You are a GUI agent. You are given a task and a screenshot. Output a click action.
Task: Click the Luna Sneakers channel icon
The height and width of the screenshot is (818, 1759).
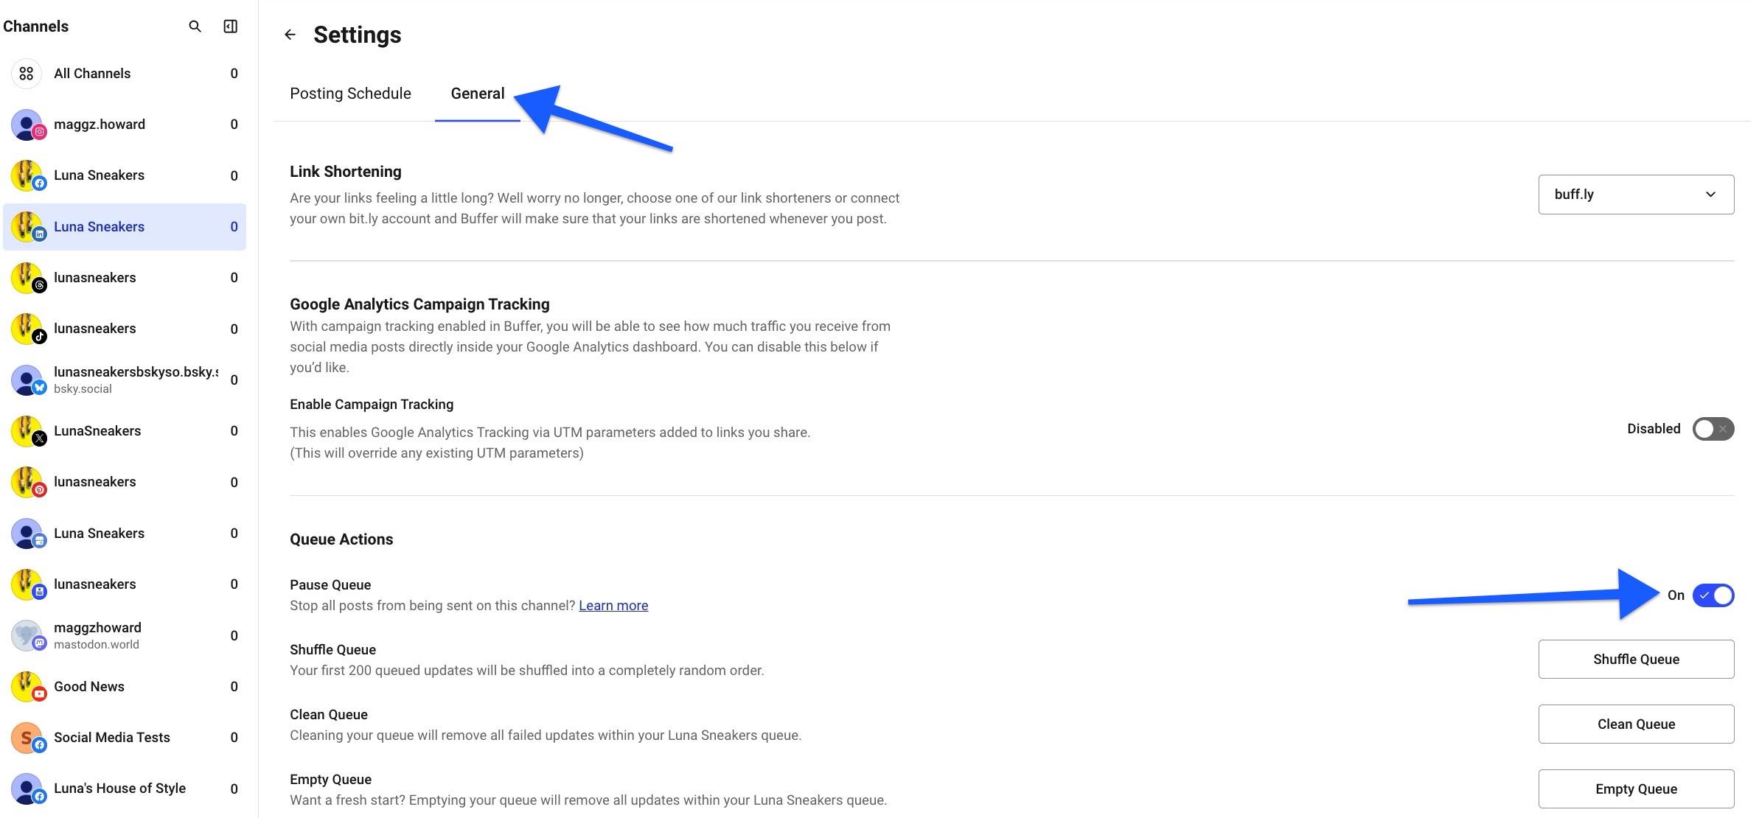(27, 226)
